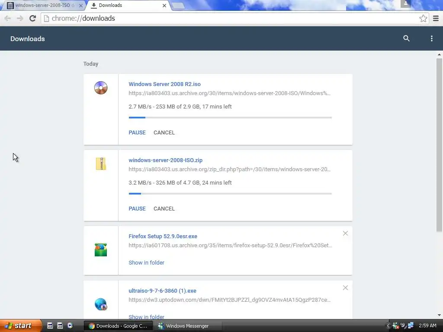The image size is (443, 332).
Task: Click the scrollbar up arrow
Action: coord(439,54)
